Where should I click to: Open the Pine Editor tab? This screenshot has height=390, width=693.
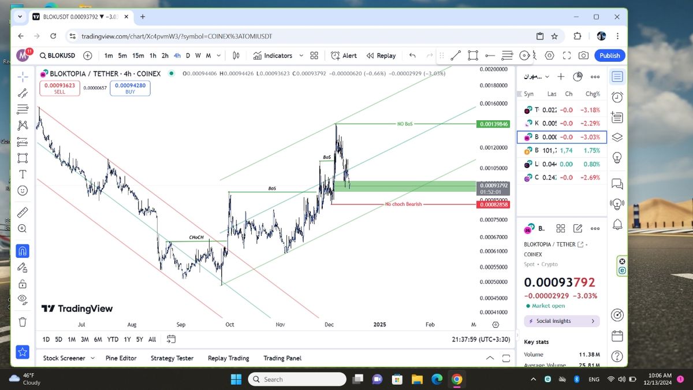121,358
